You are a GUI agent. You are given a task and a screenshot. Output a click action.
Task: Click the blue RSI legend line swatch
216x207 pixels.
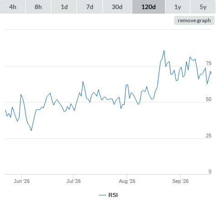click(103, 195)
